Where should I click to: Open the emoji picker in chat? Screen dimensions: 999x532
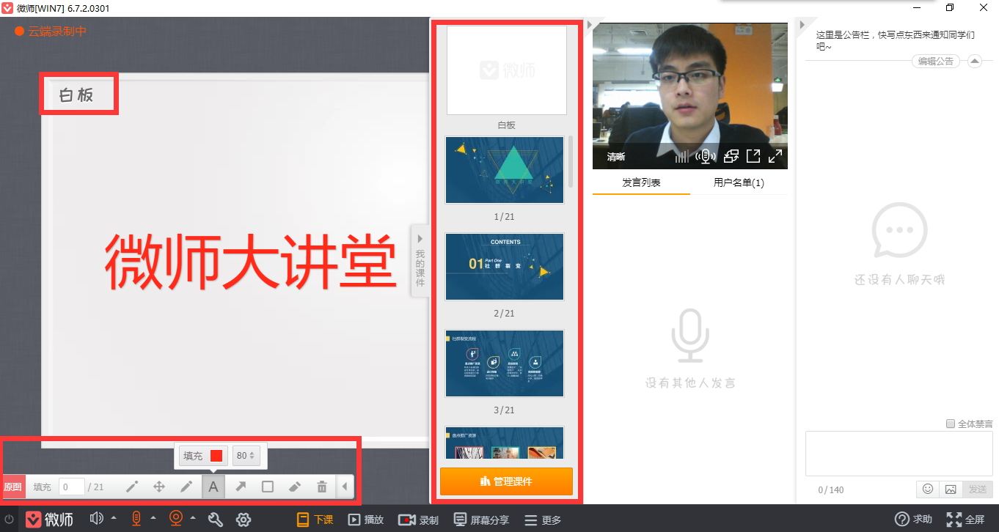point(928,489)
